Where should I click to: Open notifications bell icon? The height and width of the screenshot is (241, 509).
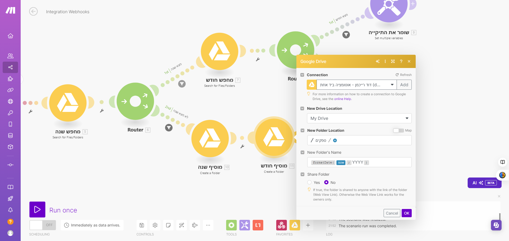[x=10, y=210]
